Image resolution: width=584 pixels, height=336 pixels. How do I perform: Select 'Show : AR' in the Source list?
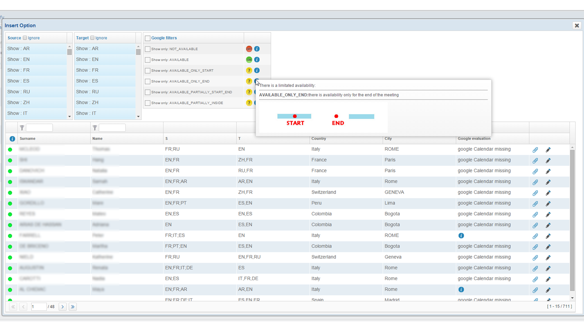(36, 49)
